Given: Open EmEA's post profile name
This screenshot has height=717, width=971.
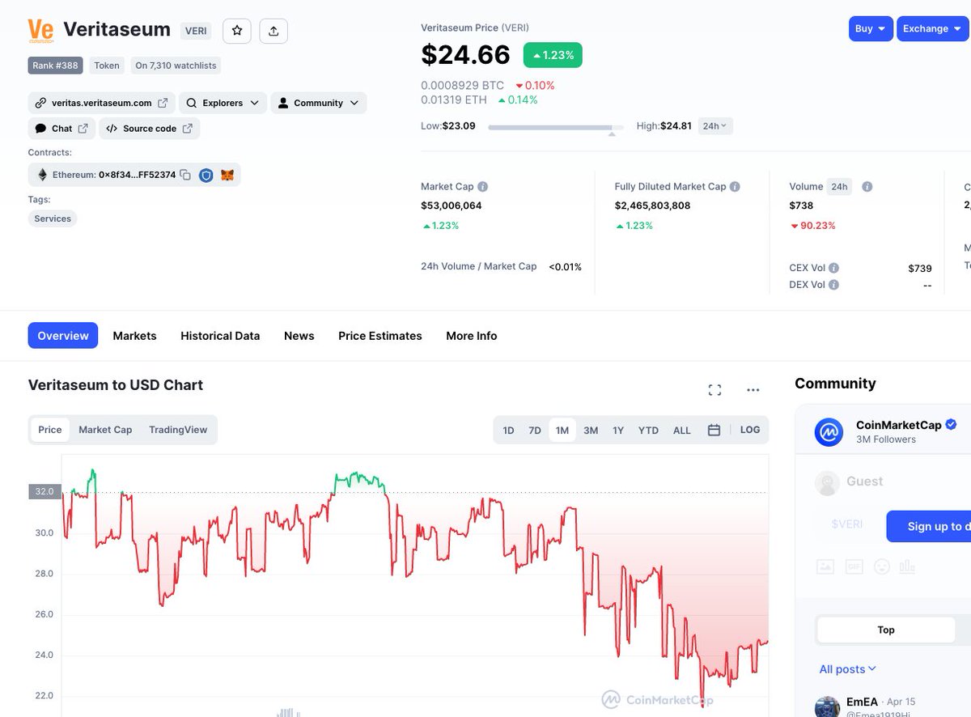Looking at the screenshot, I should (x=863, y=702).
